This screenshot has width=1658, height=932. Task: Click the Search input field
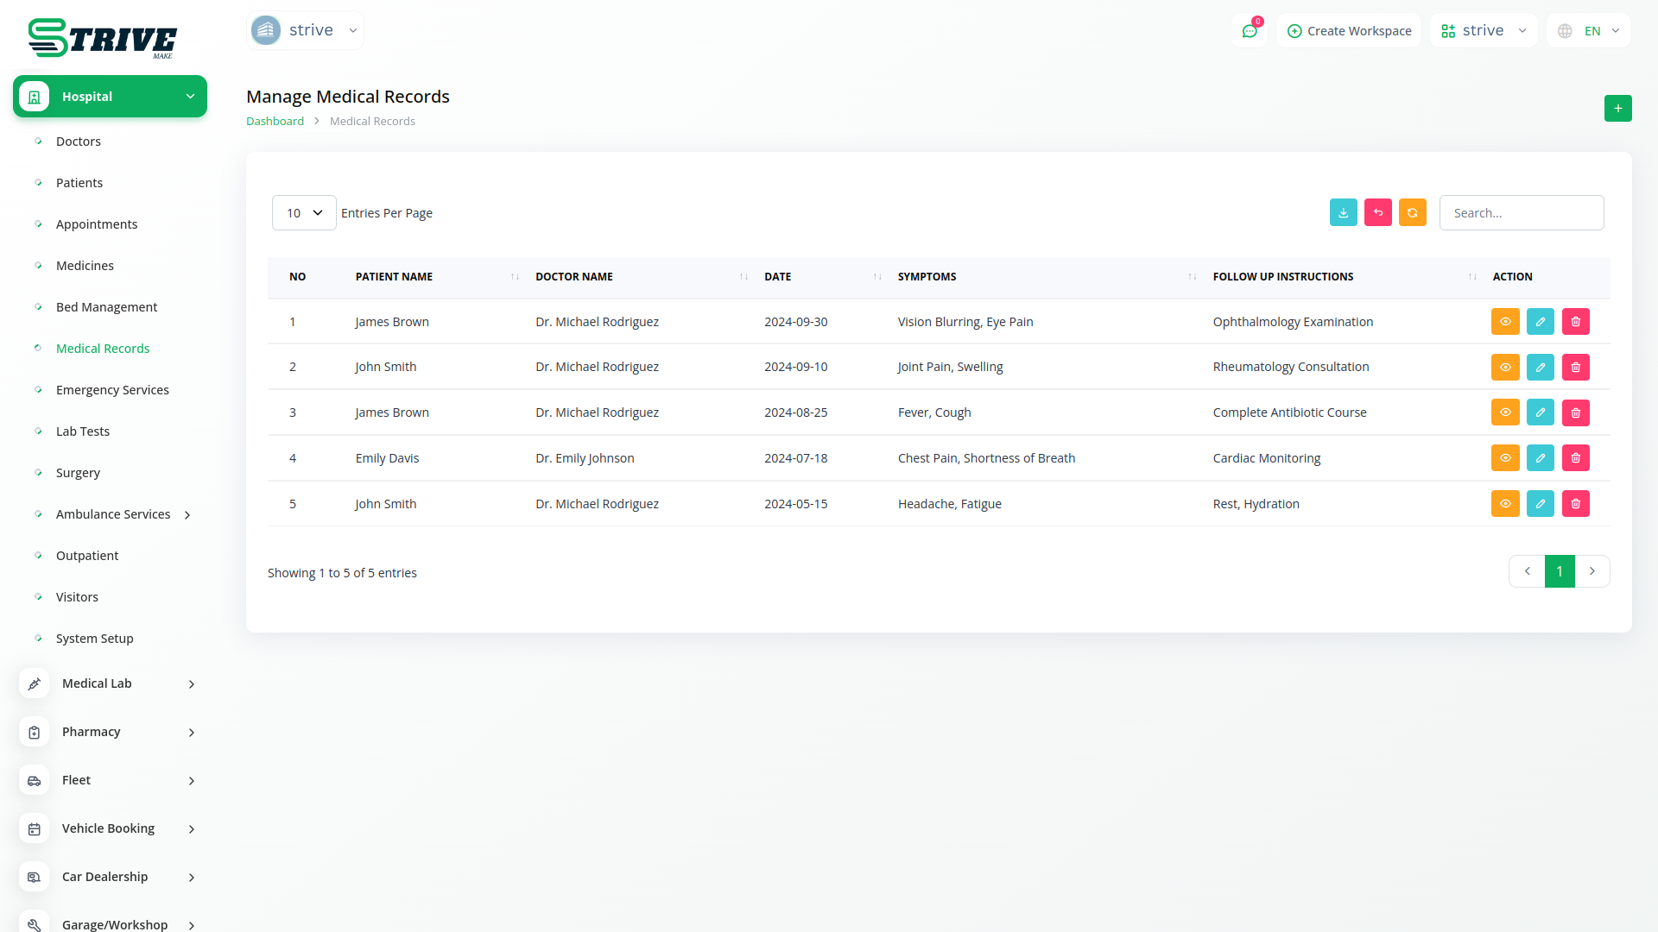1521,213
